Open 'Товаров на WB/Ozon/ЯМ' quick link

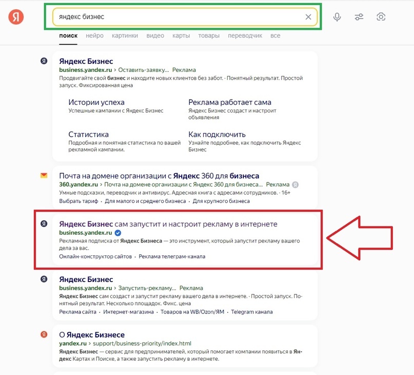192,312
